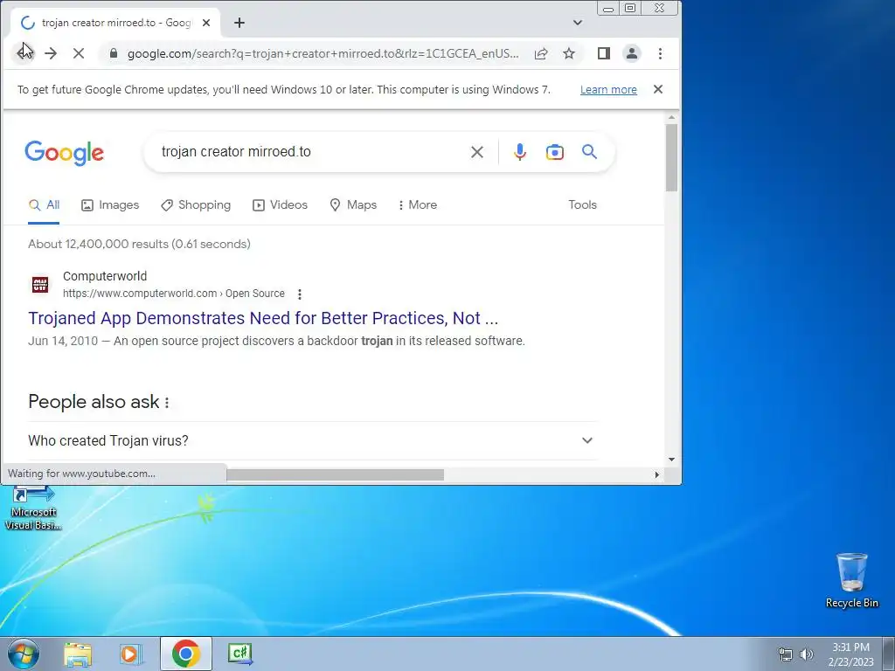Switch to the Shopping tab
The image size is (895, 671).
click(196, 204)
